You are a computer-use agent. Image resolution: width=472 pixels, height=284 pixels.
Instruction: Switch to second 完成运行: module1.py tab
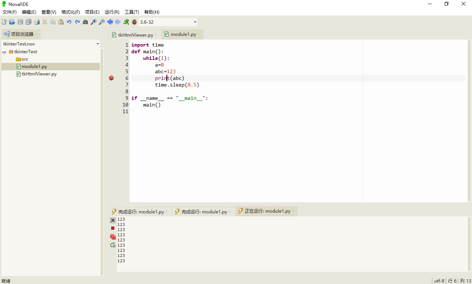click(x=203, y=212)
